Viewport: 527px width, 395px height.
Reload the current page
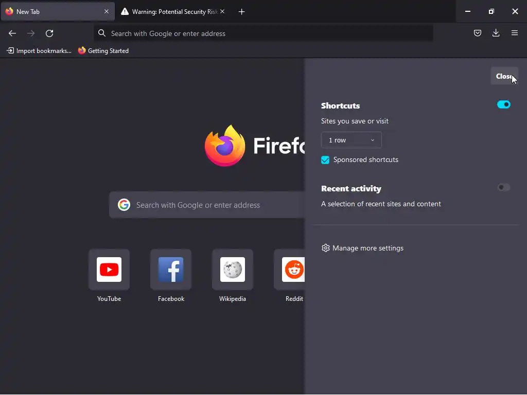49,33
